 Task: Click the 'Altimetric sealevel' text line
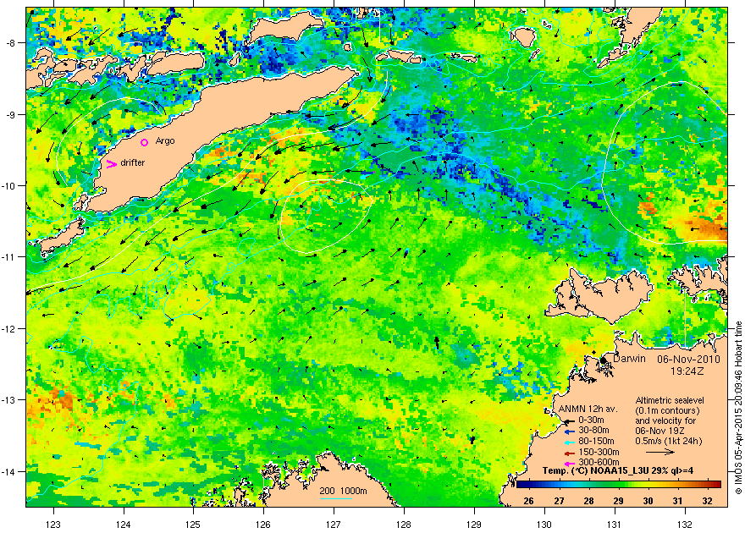pos(670,400)
